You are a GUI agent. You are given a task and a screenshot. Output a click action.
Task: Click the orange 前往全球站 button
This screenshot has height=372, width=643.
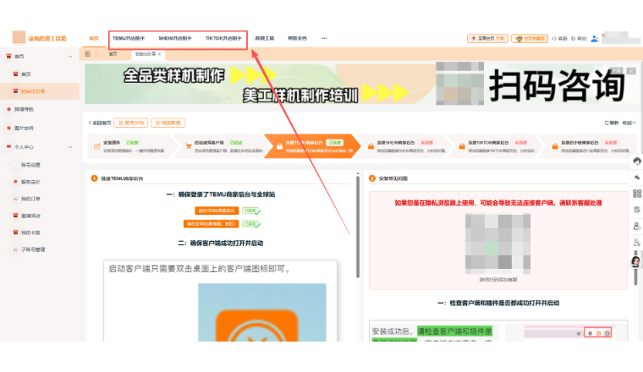211,224
